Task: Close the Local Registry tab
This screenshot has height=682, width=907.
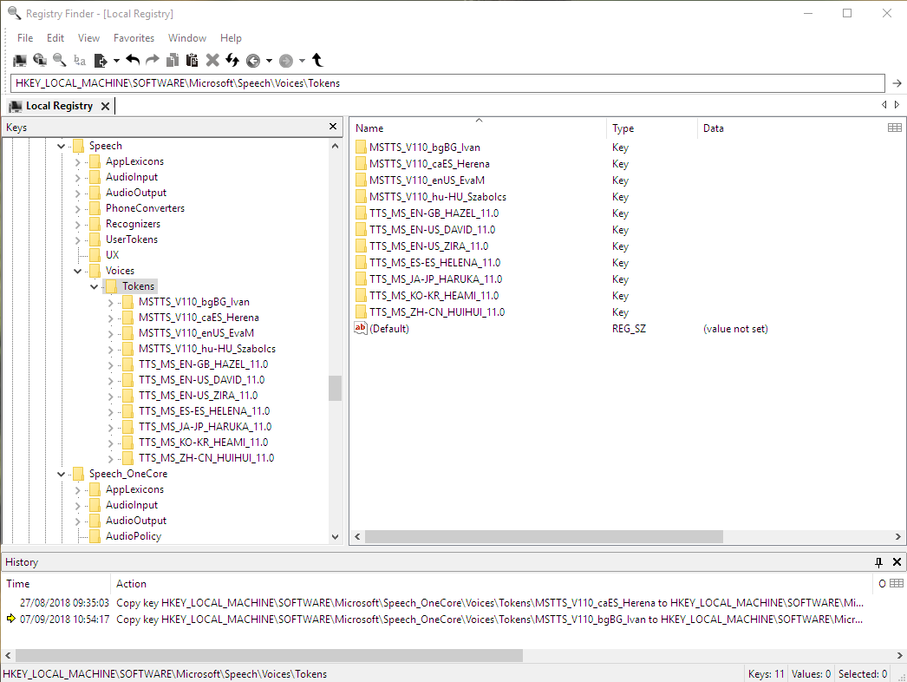Action: 105,106
